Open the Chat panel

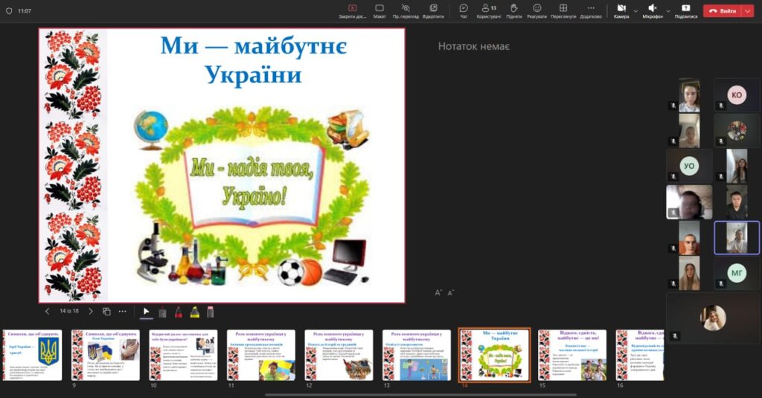coord(464,10)
